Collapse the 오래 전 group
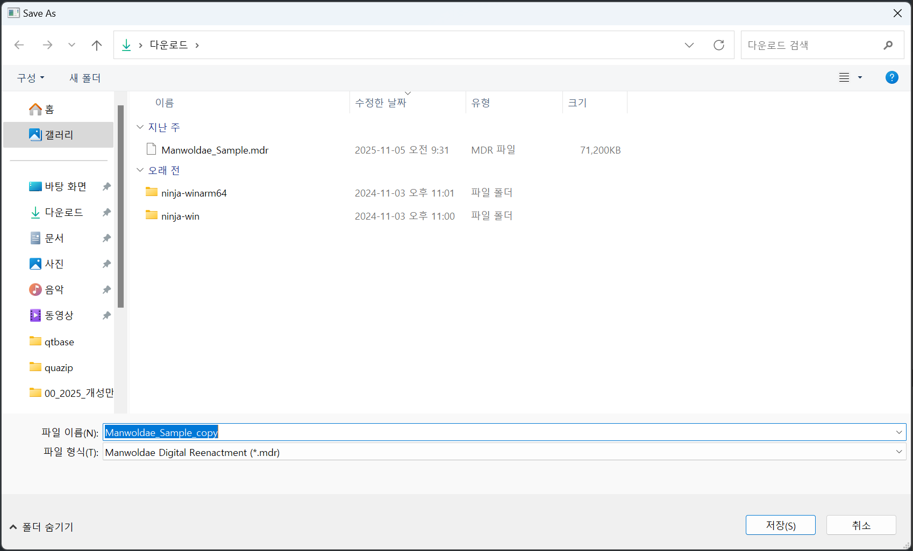The width and height of the screenshot is (913, 551). [140, 170]
